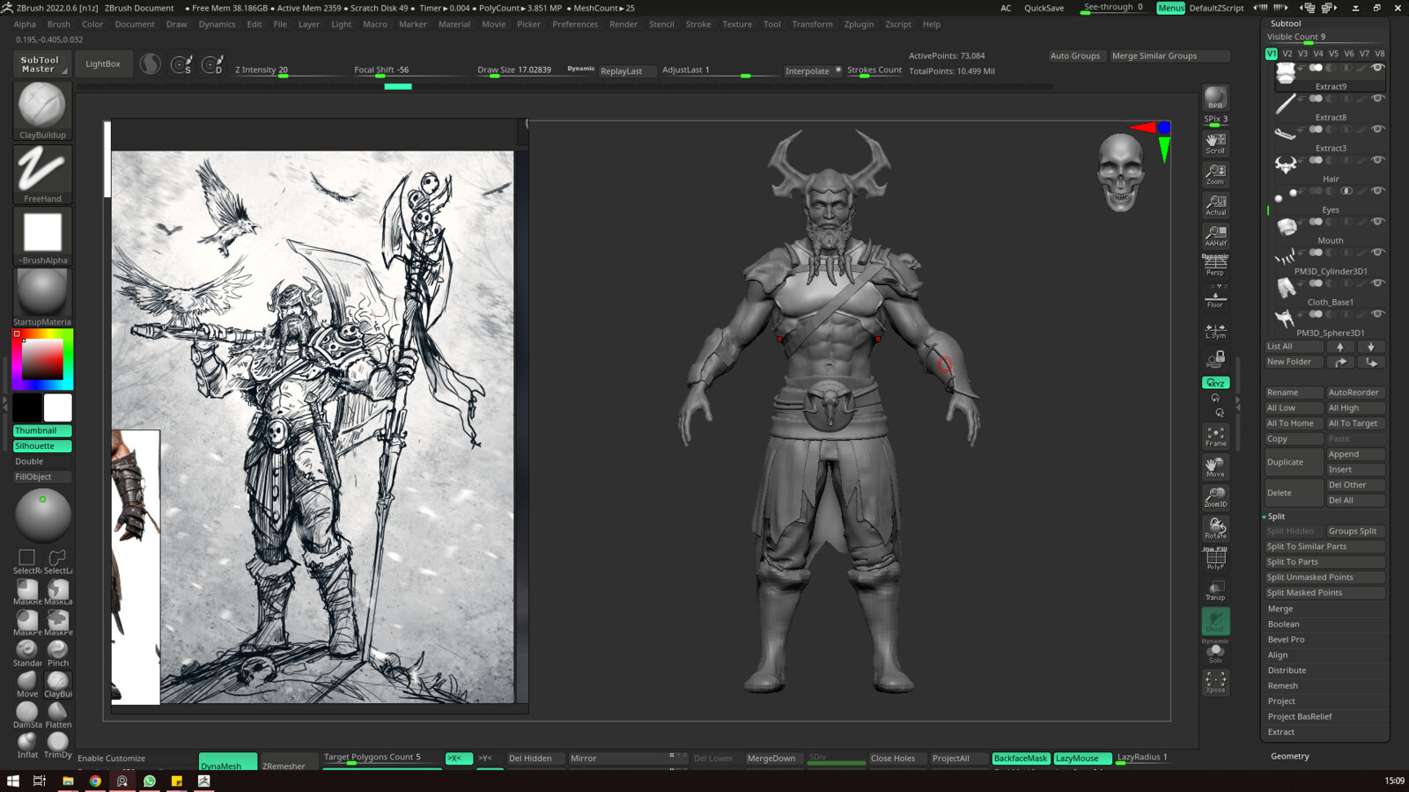Open Chrome from the Windows taskbar
The height and width of the screenshot is (792, 1409).
tap(95, 781)
